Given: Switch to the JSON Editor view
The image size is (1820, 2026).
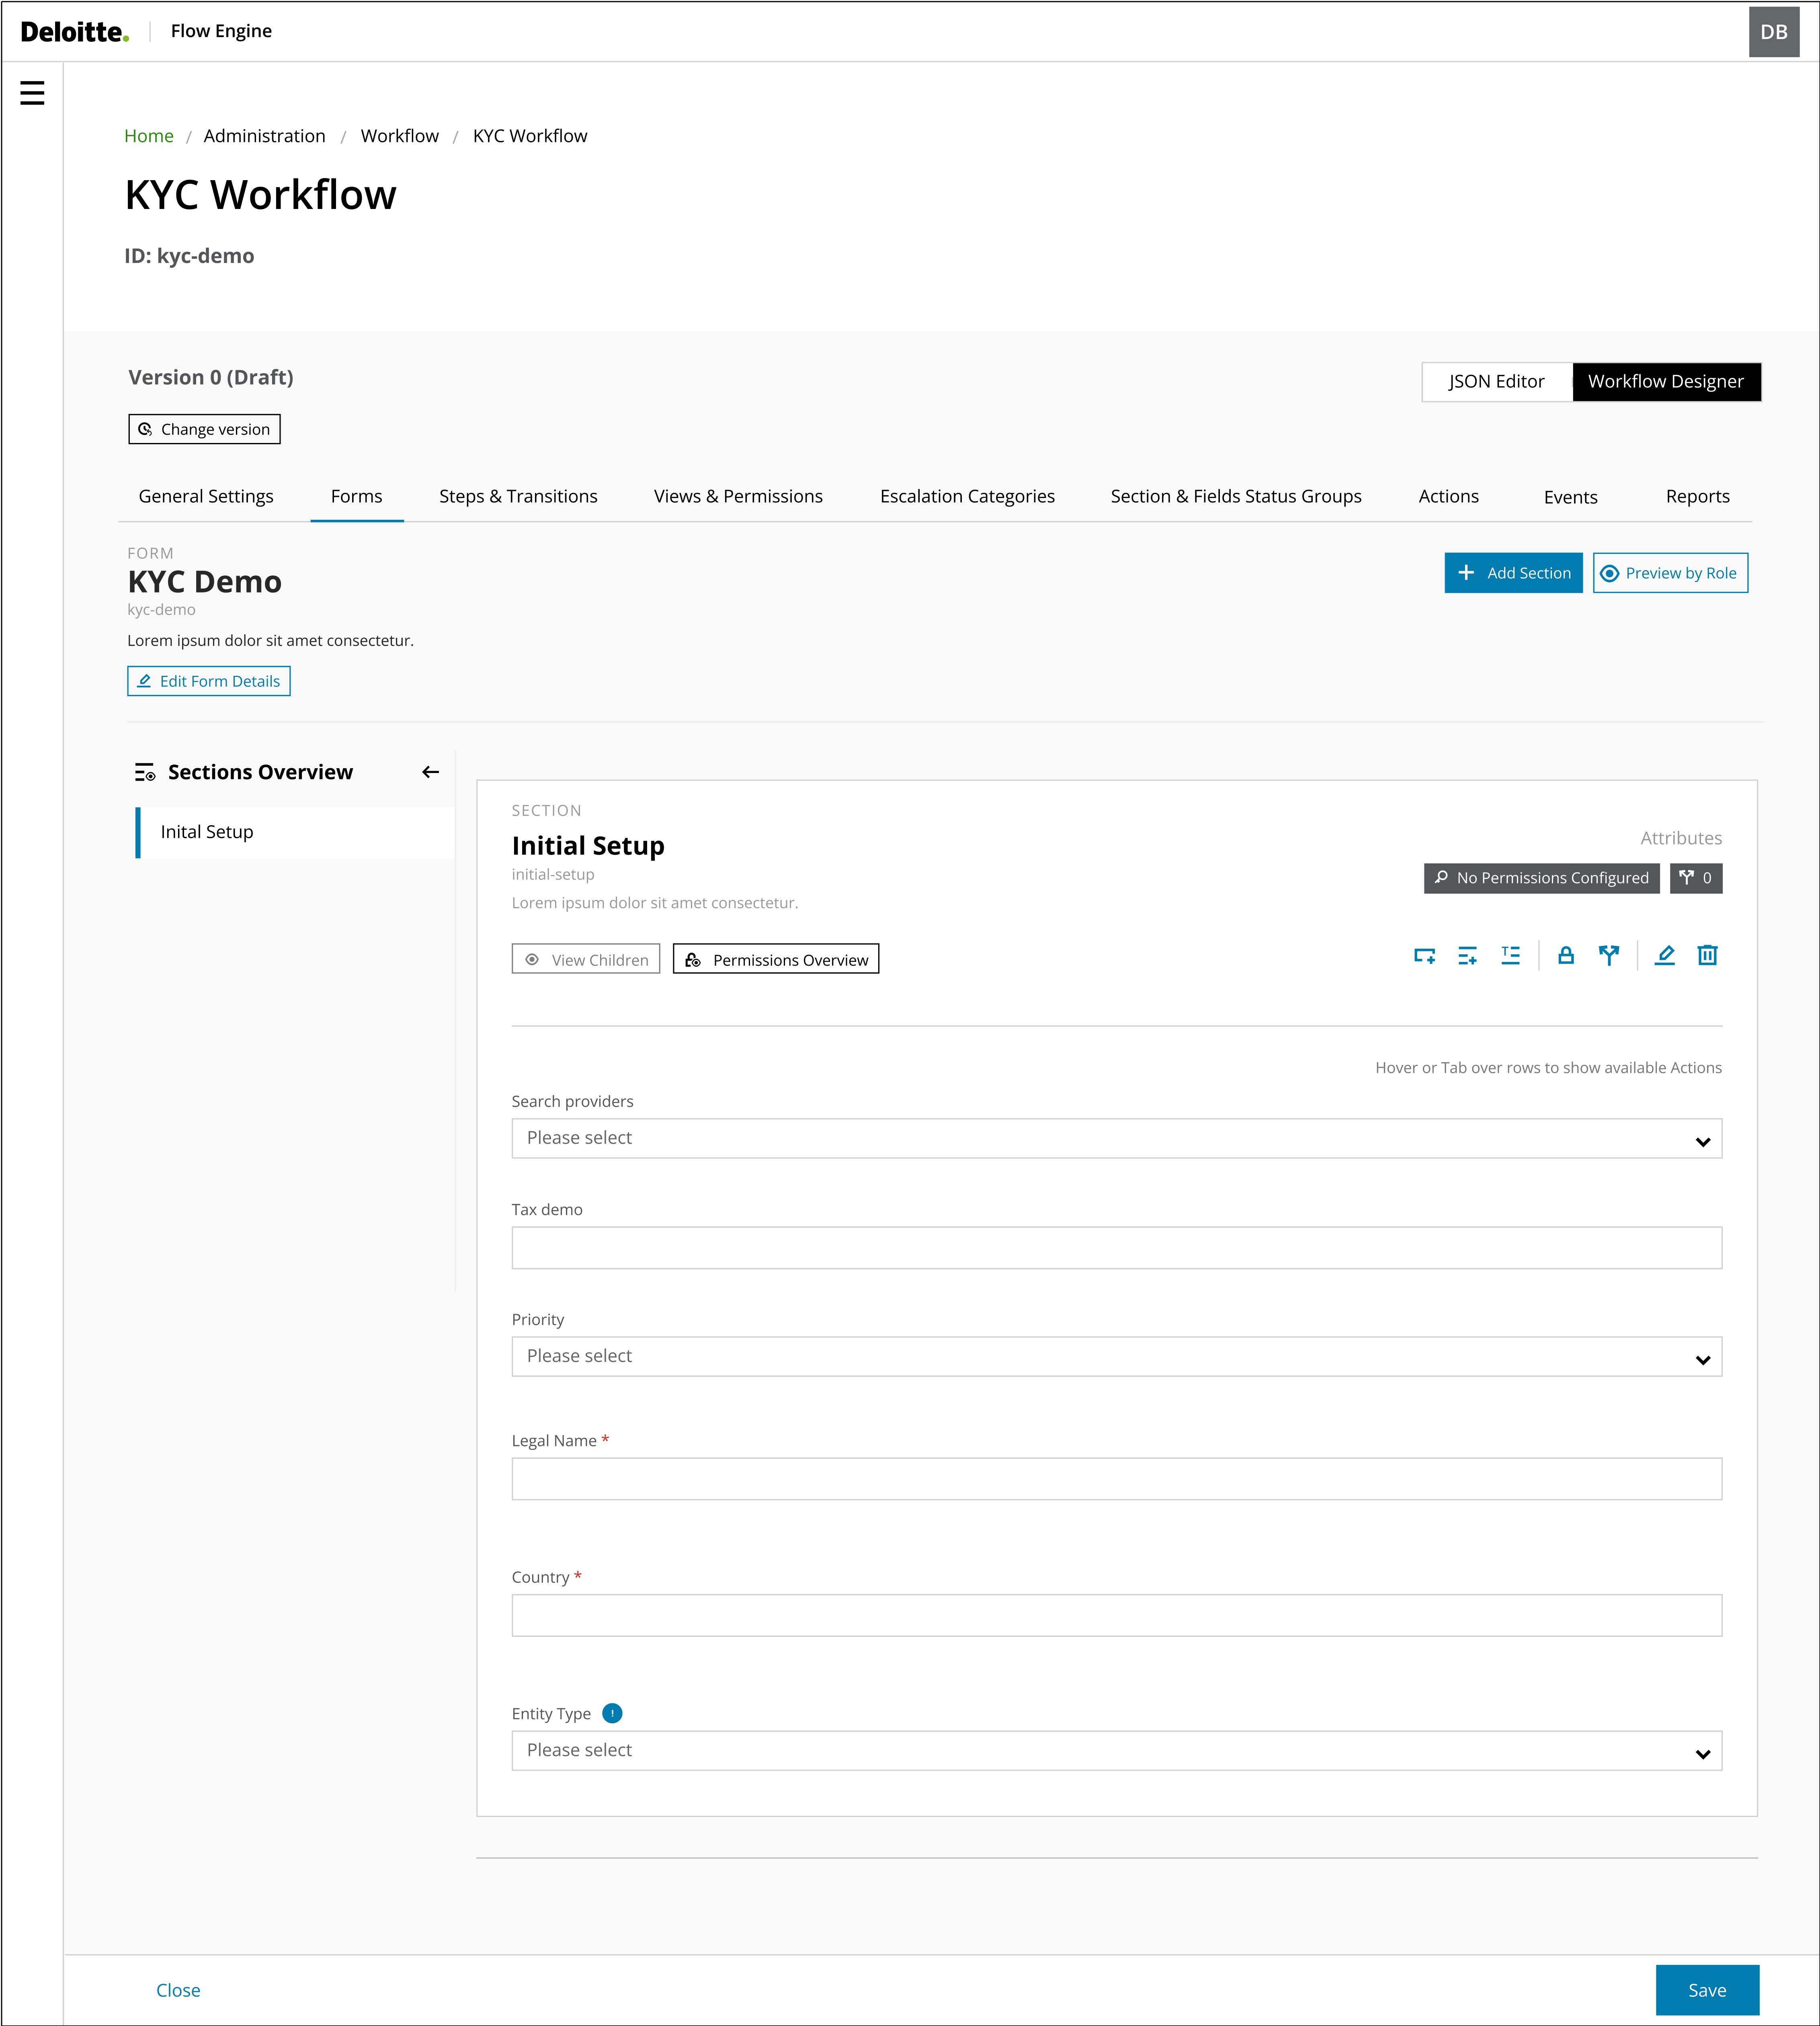Looking at the screenshot, I should [1496, 382].
